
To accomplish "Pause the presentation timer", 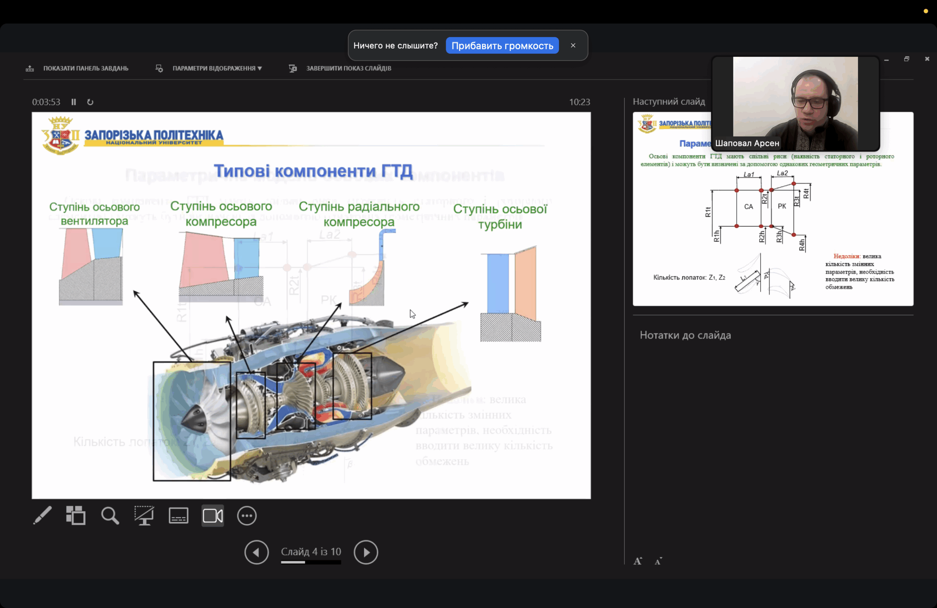I will click(x=74, y=102).
